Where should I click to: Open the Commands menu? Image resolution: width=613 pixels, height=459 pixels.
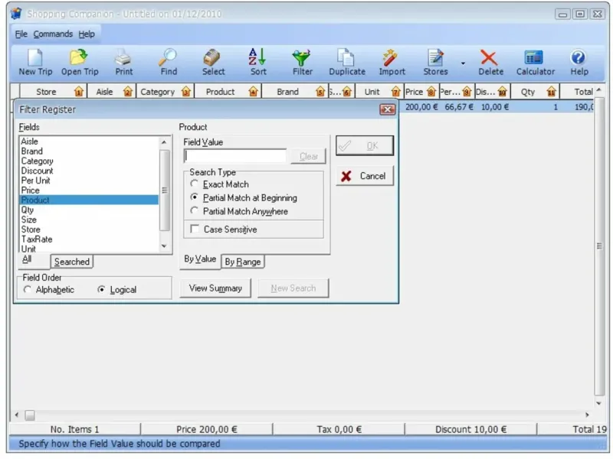pyautogui.click(x=53, y=34)
